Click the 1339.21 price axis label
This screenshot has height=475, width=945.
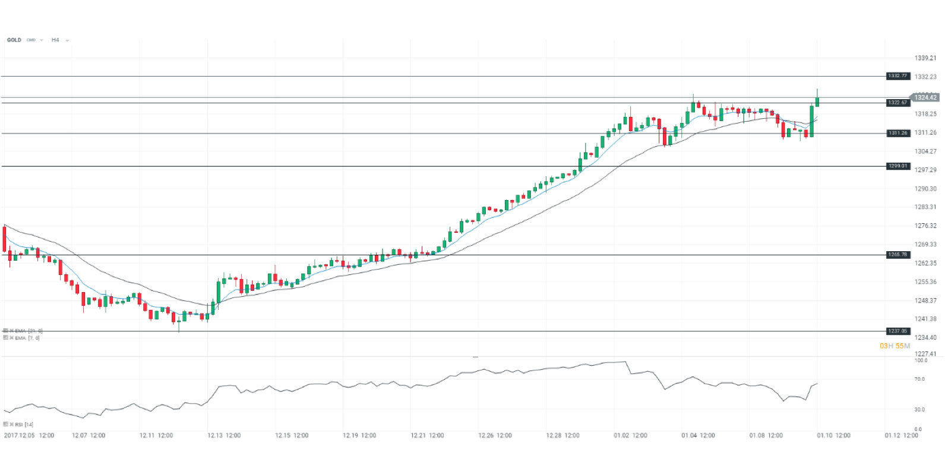pyautogui.click(x=925, y=58)
